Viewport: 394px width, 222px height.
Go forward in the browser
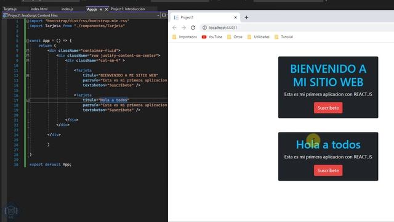183,28
